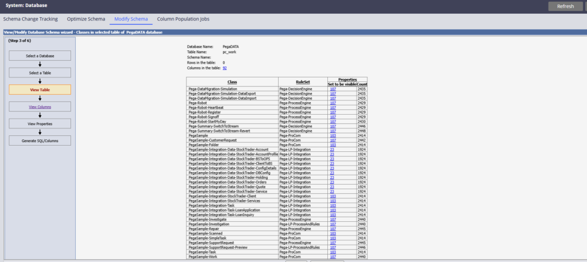Switch to Schema Change Tracking tab
587x262 pixels.
pyautogui.click(x=30, y=19)
